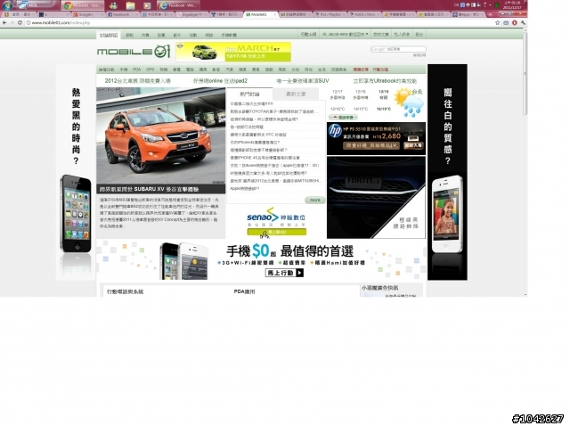Go back with browser back arrow
The height and width of the screenshot is (426, 570).
(4, 22)
